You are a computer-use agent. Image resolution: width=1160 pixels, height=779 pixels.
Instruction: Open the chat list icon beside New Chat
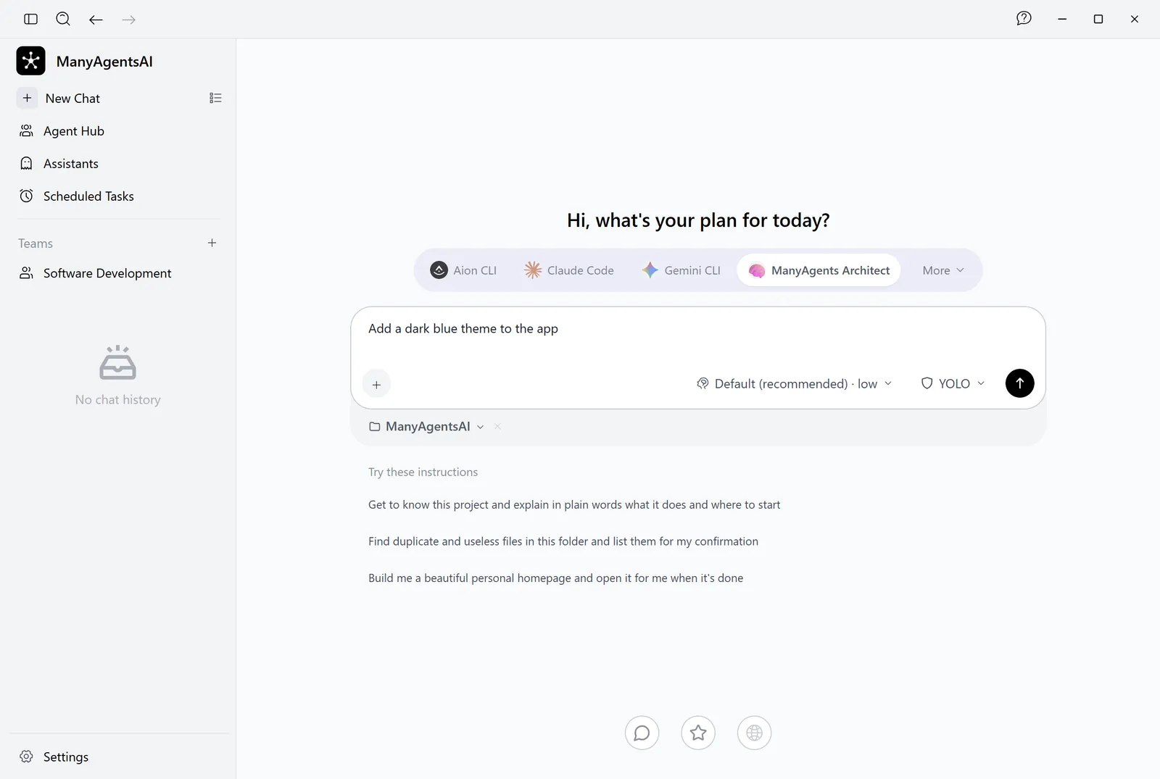pyautogui.click(x=215, y=98)
